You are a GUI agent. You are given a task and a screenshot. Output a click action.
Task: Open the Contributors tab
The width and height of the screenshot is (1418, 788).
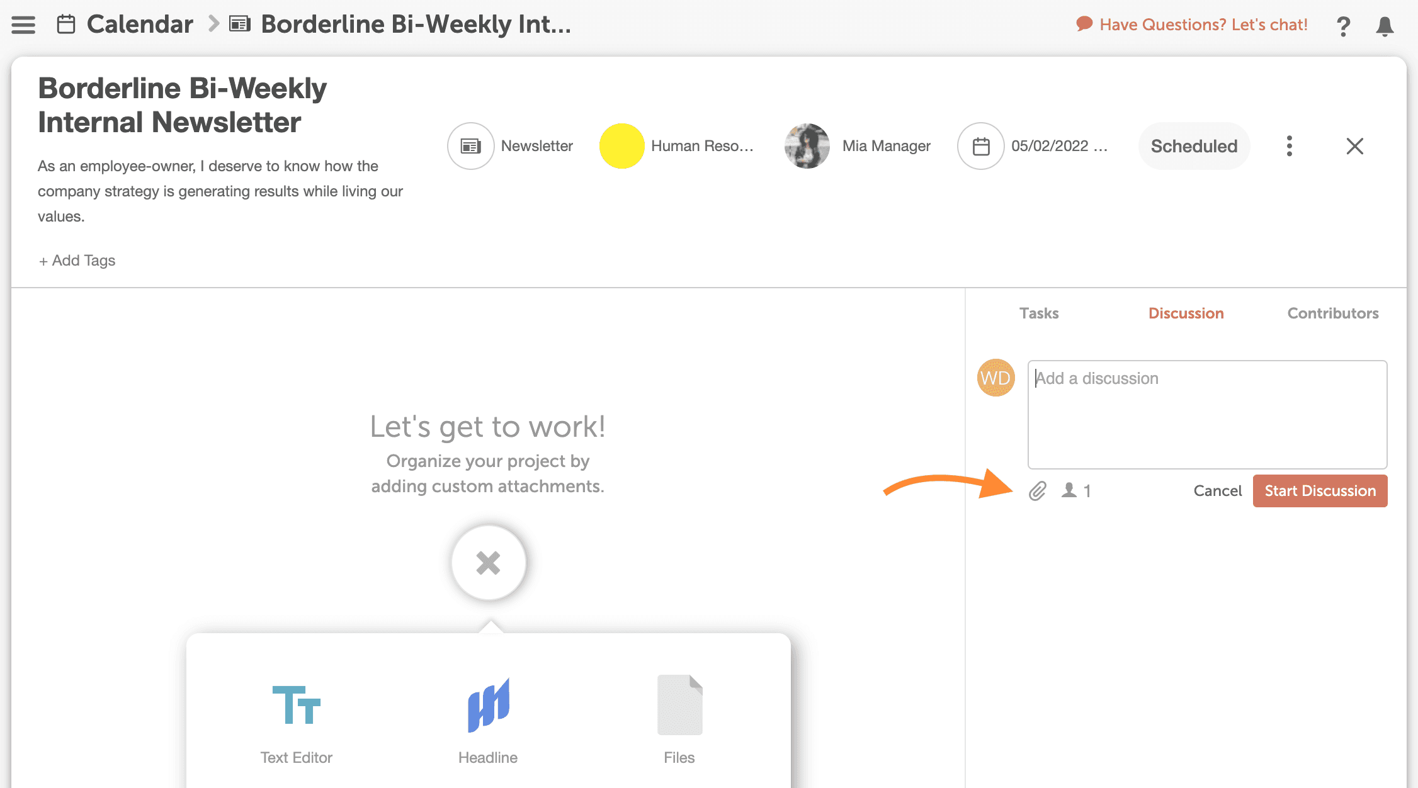pos(1332,313)
